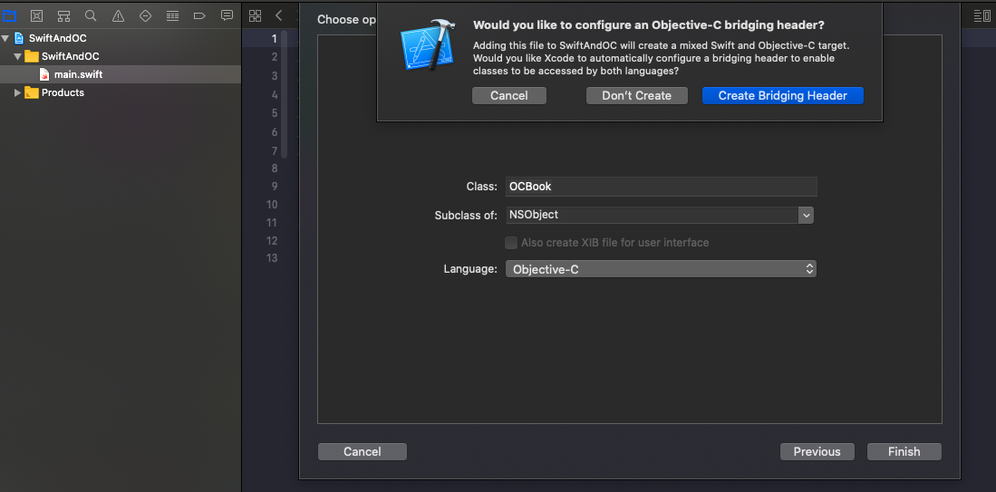Image resolution: width=996 pixels, height=492 pixels.
Task: Expand the Products folder
Action: click(x=17, y=92)
